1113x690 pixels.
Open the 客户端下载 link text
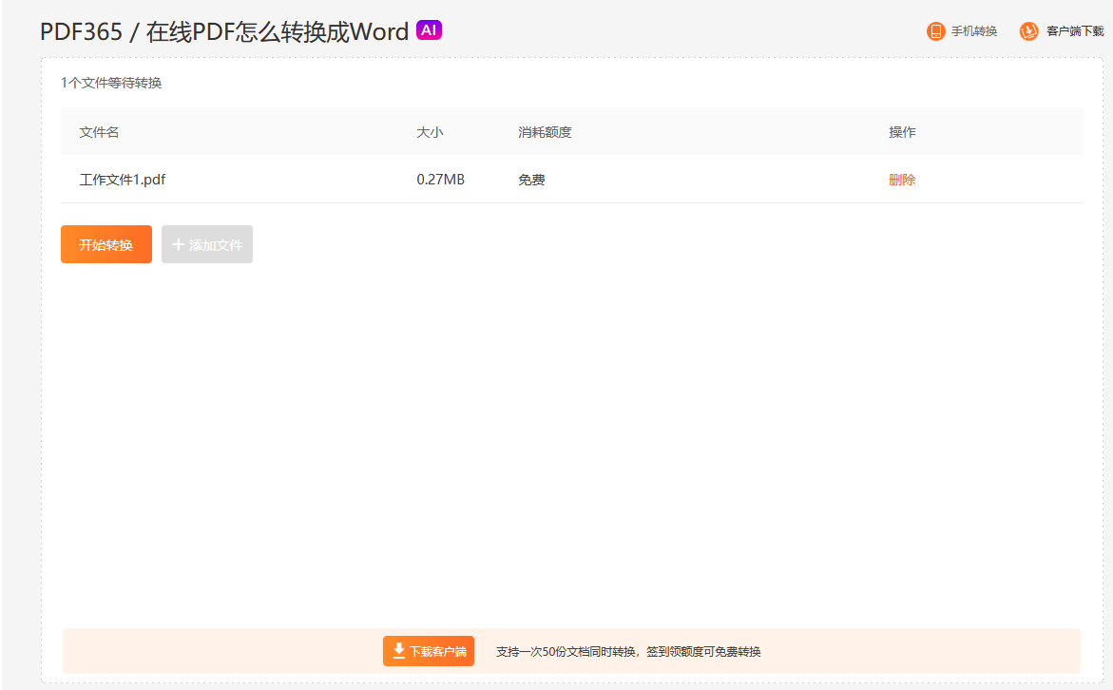pyautogui.click(x=1075, y=31)
